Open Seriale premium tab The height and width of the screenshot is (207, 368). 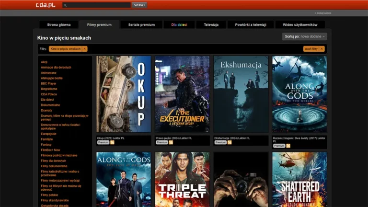(141, 24)
